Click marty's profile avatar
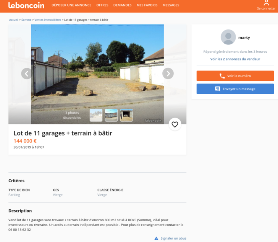This screenshot has height=242, width=278. click(x=228, y=37)
